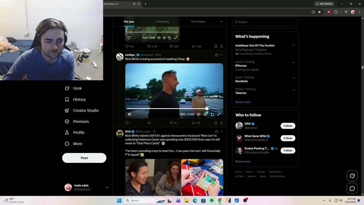Viewport: 364px width, 205px height.
Task: Enter fullscreen on the 2:50 video
Action: pos(175,38)
